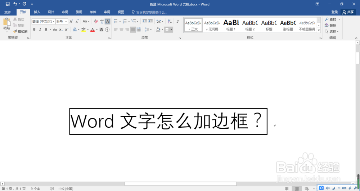Image resolution: width=360 pixels, height=191 pixels.
Task: Align text left
Action: [x=116, y=29]
